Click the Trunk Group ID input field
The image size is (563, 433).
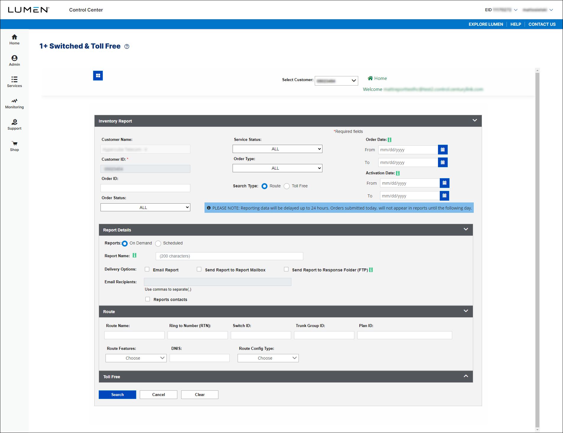pyautogui.click(x=324, y=335)
